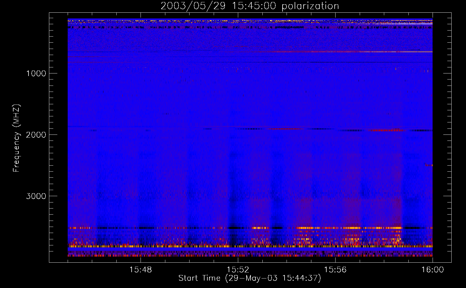This screenshot has width=466, height=288.
Task: Click the 'Start Time (29-May-03 15:44:37)' axis title
Action: (x=250, y=278)
